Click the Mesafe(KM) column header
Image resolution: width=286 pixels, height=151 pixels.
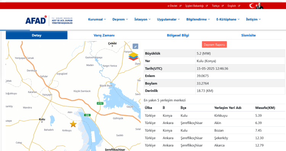[x=265, y=108]
